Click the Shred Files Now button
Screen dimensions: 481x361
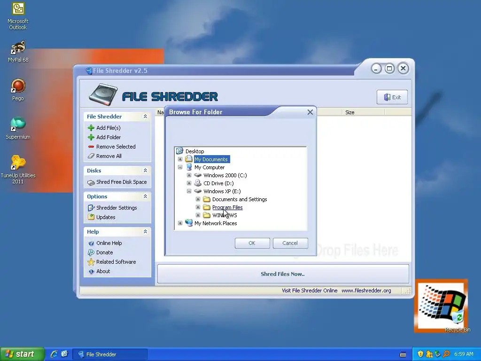[283, 274]
